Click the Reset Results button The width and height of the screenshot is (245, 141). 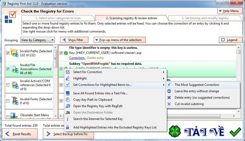[20, 134]
